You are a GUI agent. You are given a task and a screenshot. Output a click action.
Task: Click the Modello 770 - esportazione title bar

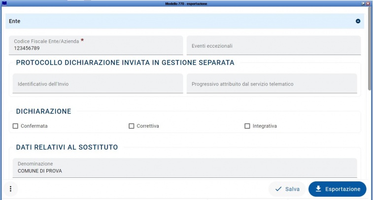pos(186,3)
